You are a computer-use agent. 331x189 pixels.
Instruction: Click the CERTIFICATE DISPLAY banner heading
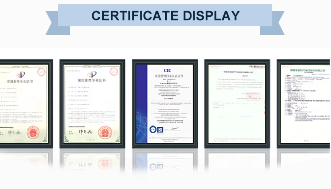click(x=165, y=15)
